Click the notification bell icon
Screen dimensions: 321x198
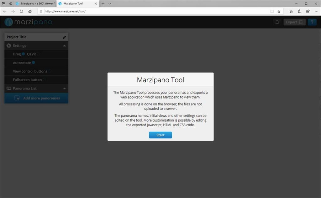pyautogui.click(x=277, y=22)
